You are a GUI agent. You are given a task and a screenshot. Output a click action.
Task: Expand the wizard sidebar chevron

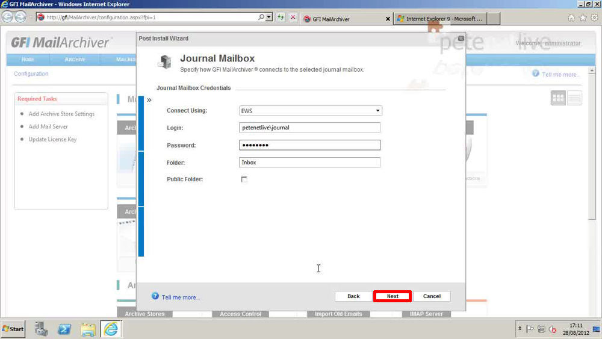149,100
